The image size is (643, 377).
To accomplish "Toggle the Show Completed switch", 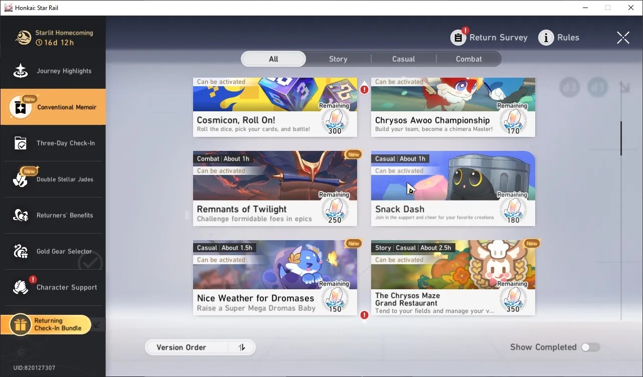I will tap(590, 347).
